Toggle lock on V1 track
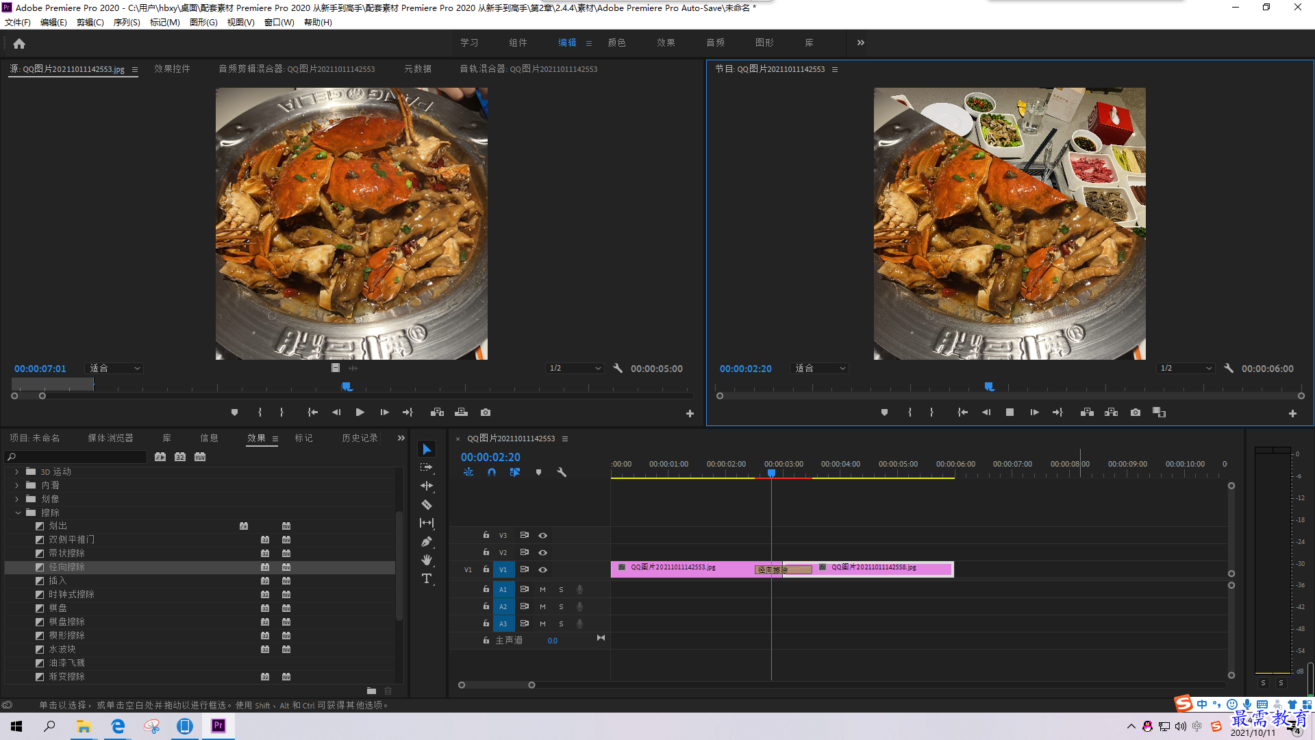The width and height of the screenshot is (1315, 740). point(486,569)
